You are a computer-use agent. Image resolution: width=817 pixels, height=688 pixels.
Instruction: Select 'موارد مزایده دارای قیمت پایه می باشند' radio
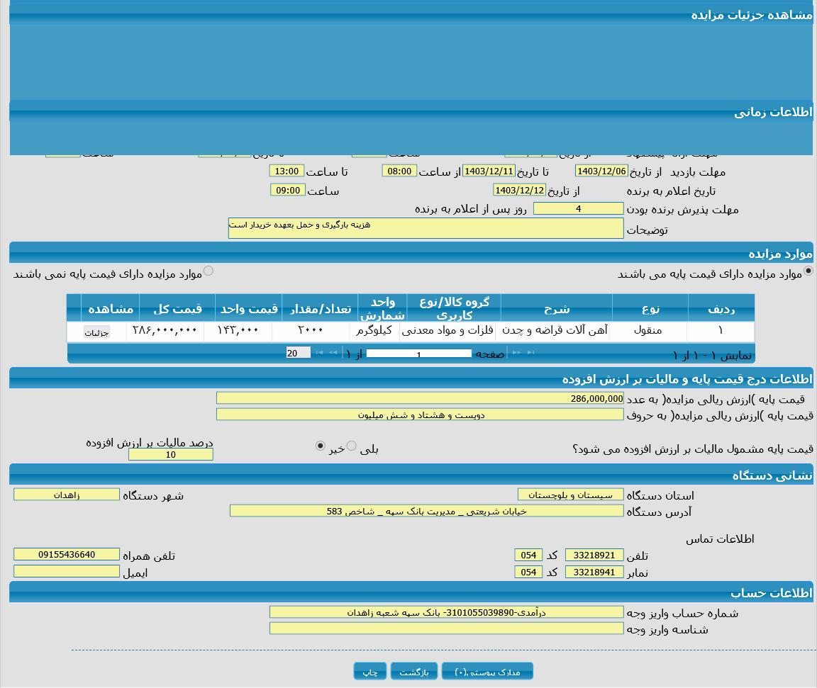[x=808, y=271]
